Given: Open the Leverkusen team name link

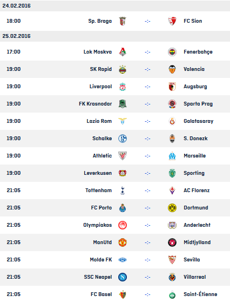Looking at the screenshot, I should (98, 173).
